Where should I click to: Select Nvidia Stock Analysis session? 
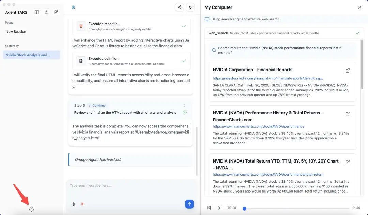pos(31,55)
